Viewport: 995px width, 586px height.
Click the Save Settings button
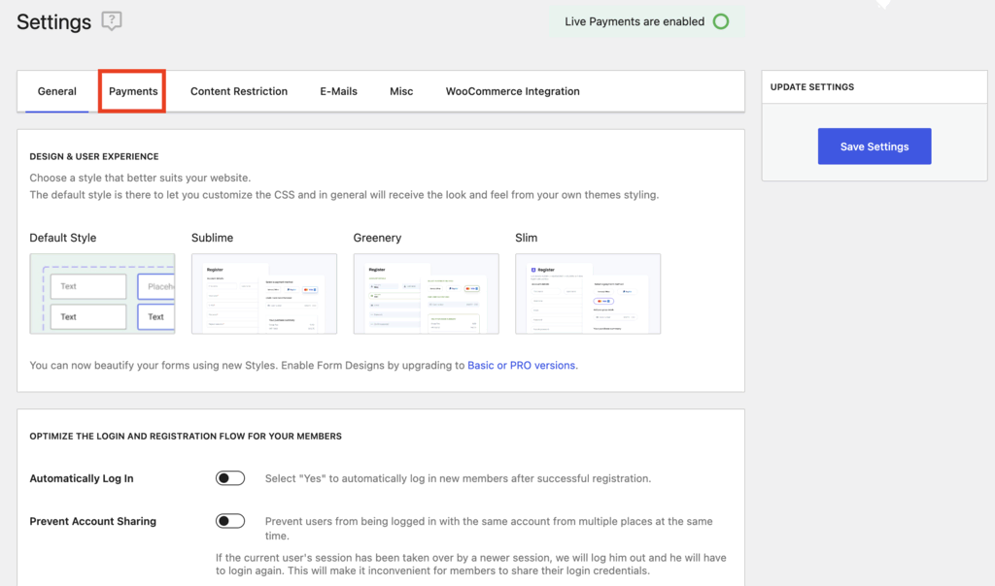[x=874, y=146]
